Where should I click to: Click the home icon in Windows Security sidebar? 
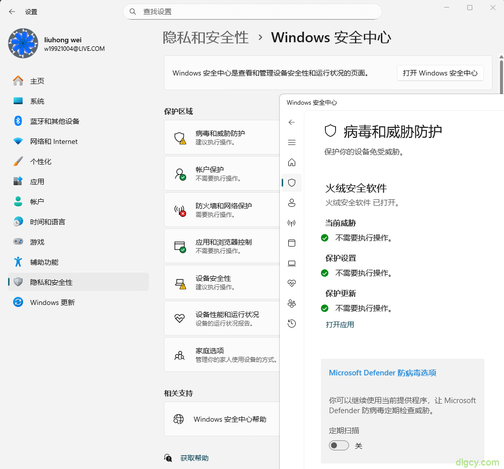(292, 163)
